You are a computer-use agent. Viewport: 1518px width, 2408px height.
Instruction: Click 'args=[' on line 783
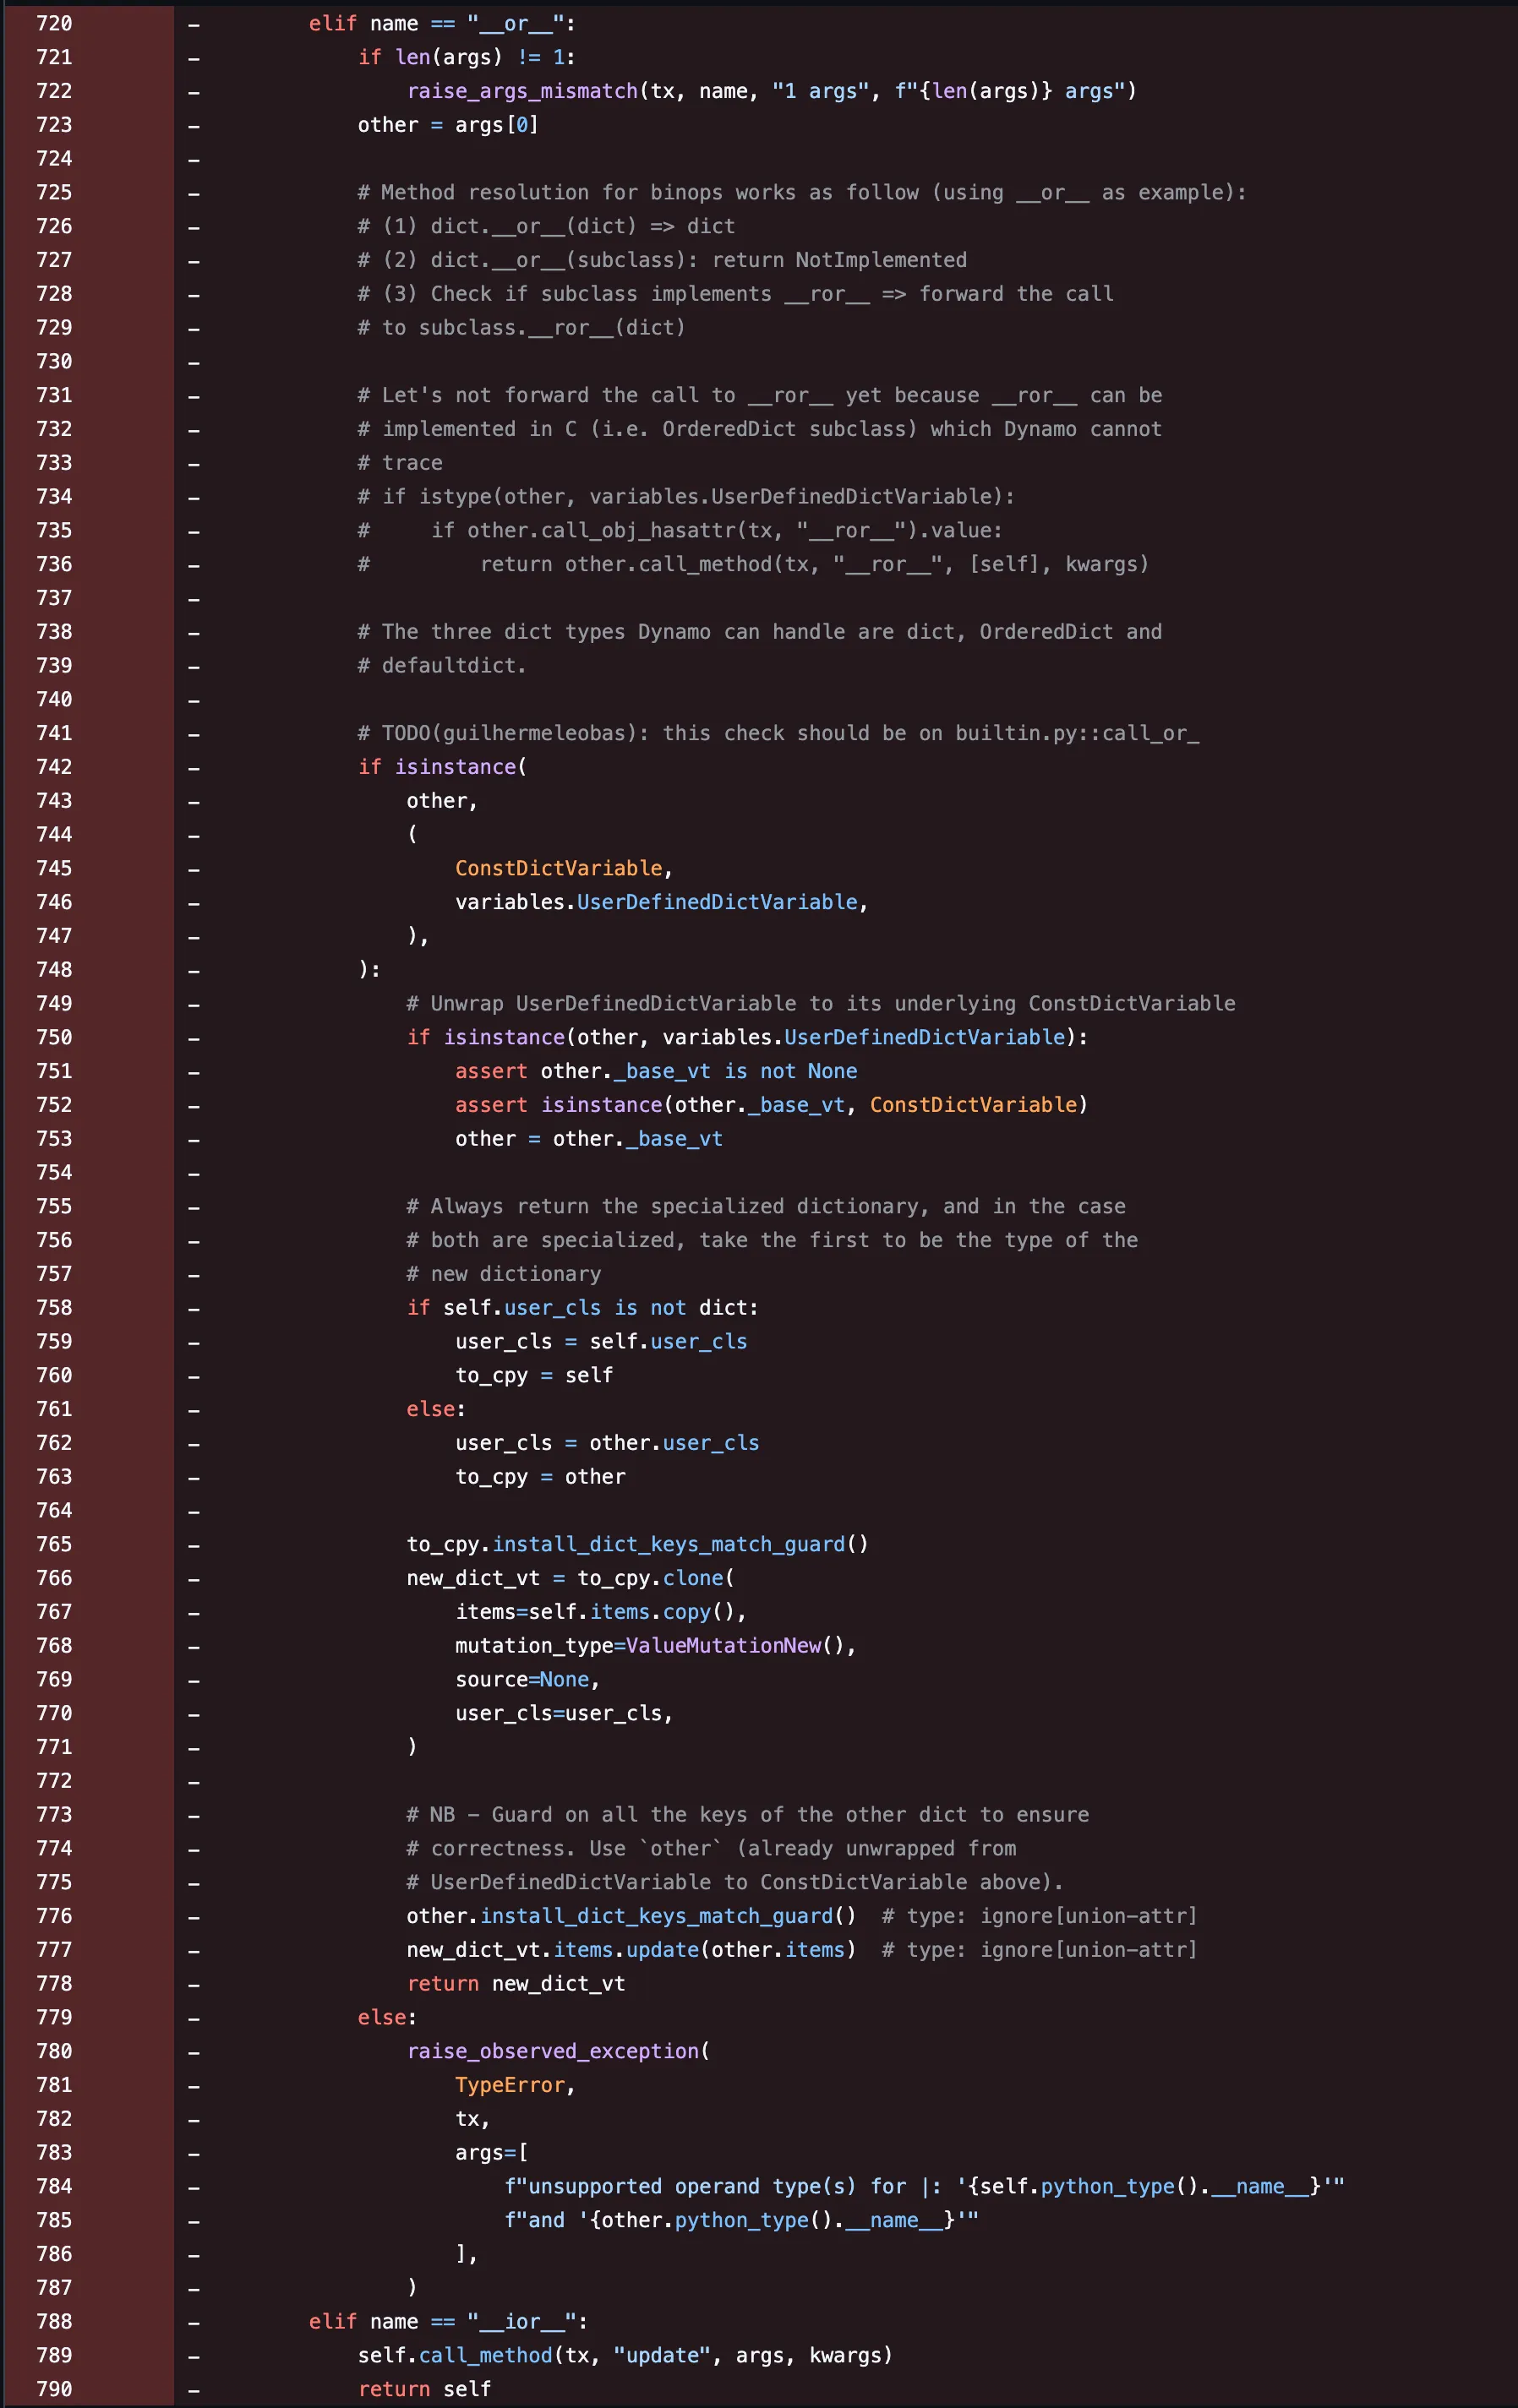(x=491, y=2152)
